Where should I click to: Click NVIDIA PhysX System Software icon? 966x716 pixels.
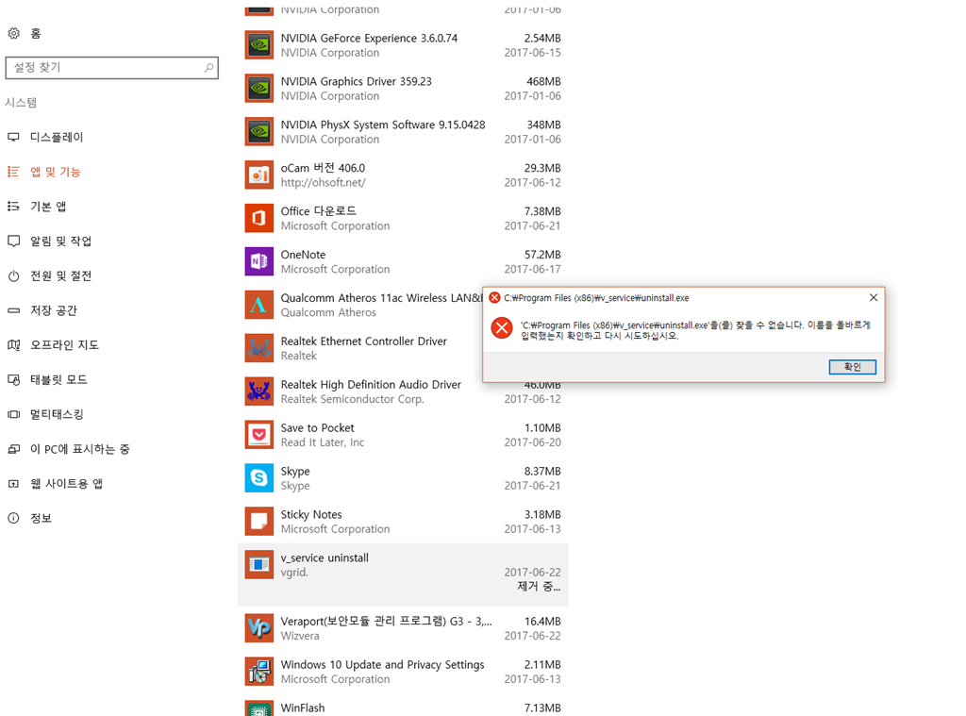tap(258, 131)
